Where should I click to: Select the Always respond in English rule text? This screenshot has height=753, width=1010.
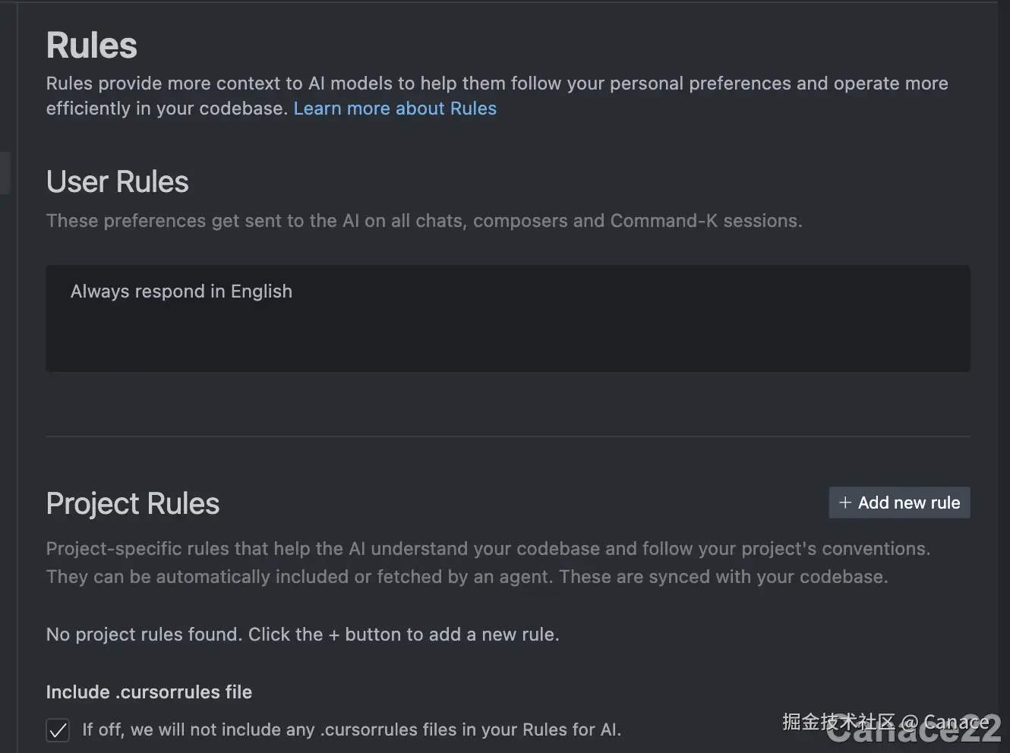pyautogui.click(x=181, y=291)
